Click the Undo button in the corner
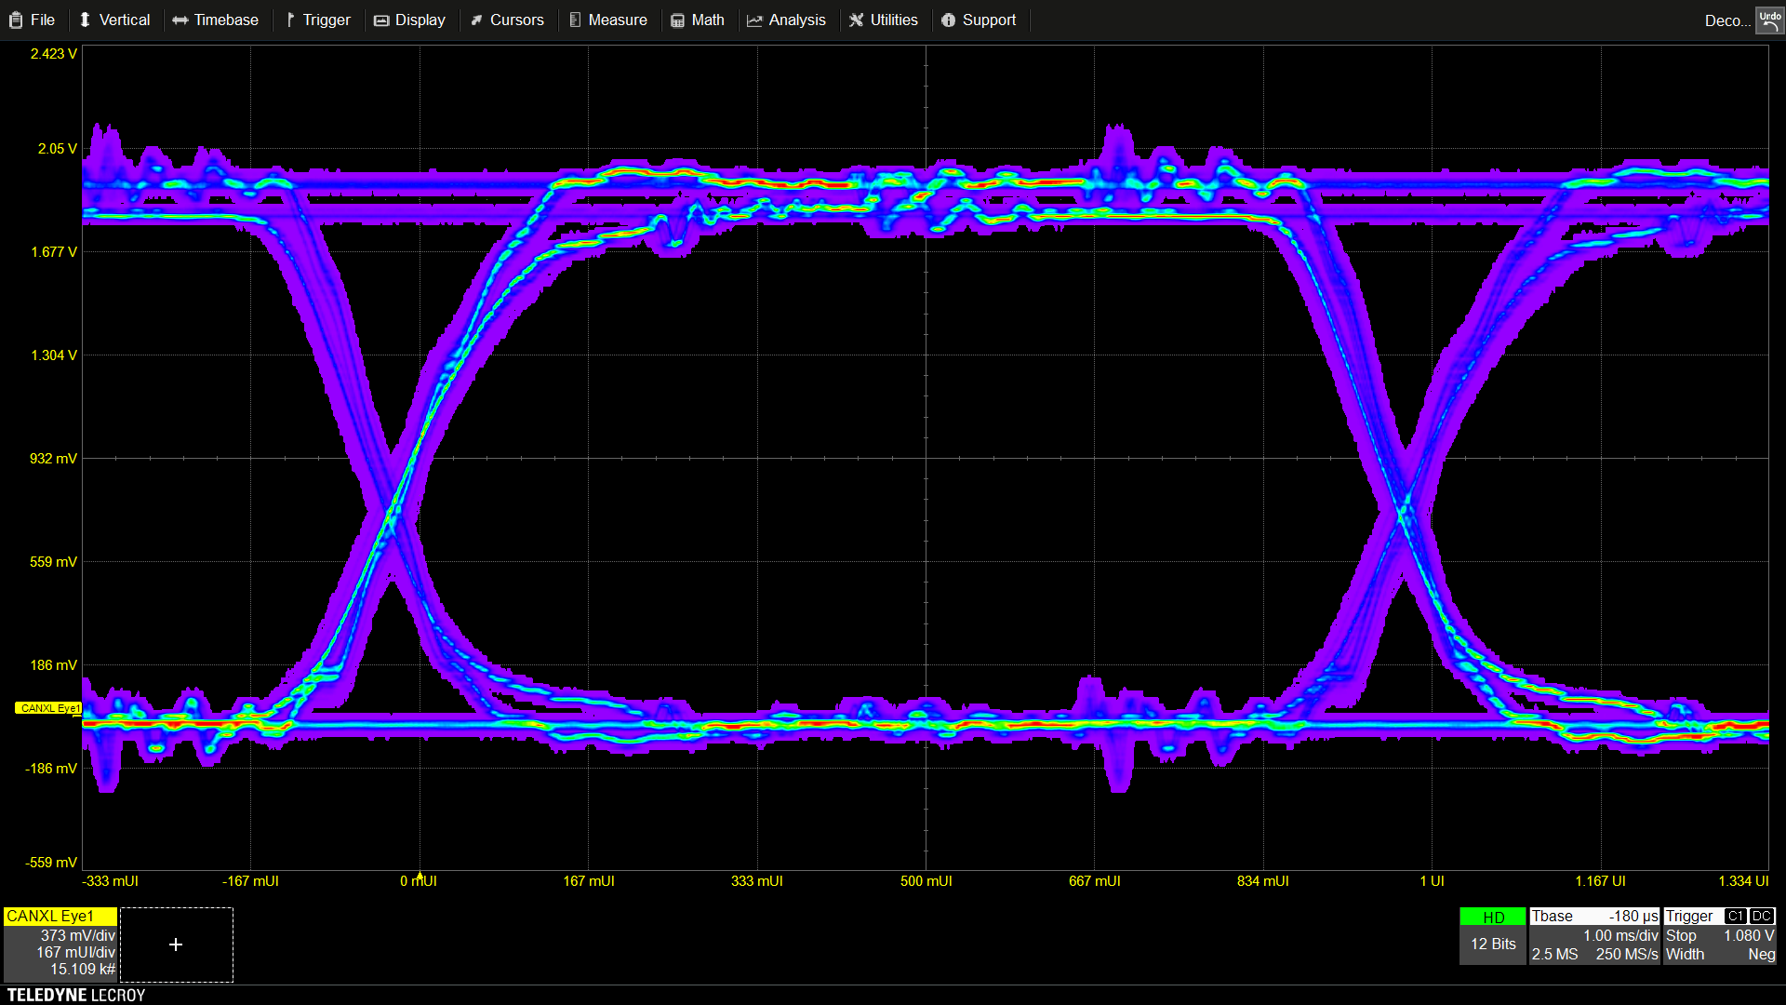Viewport: 1786px width, 1005px height. coord(1769,20)
